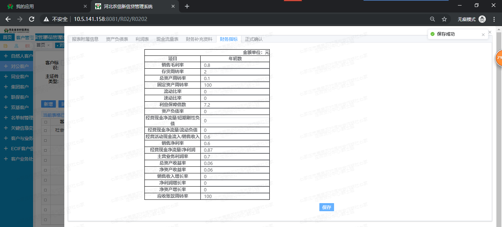Image resolution: width=502 pixels, height=227 pixels.
Task: Toggle the header select-all checkbox in the table
Action: pos(45,122)
